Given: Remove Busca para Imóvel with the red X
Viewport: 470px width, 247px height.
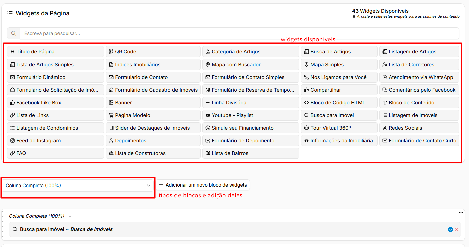Looking at the screenshot, I should 457,230.
